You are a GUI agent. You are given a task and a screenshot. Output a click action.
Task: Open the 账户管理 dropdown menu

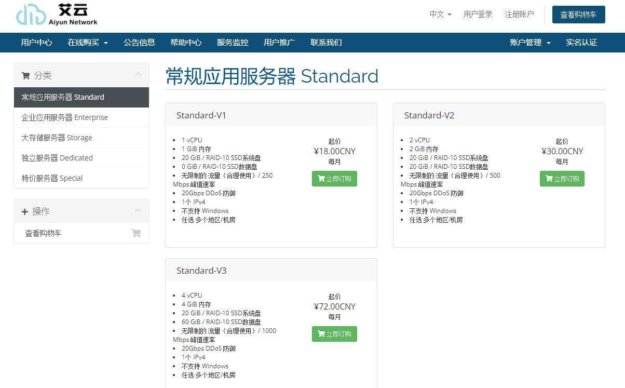pyautogui.click(x=530, y=43)
